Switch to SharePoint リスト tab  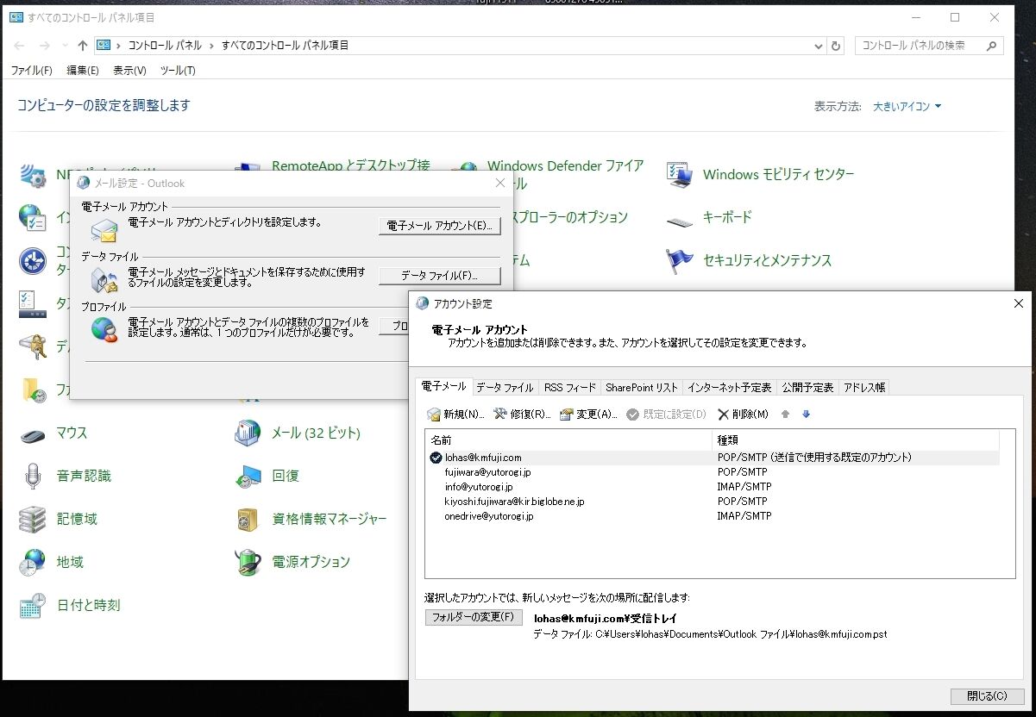point(642,388)
